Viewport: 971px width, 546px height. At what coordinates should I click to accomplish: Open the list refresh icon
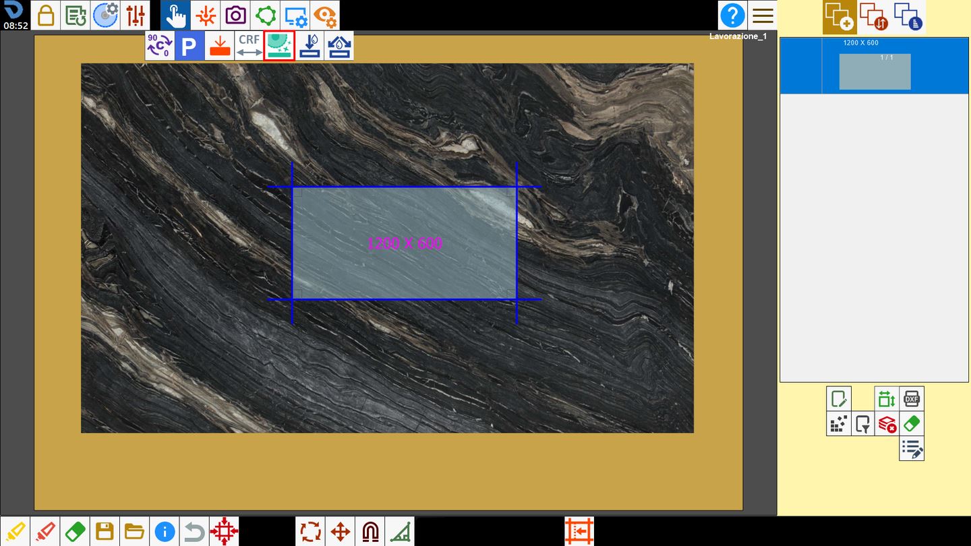(x=76, y=15)
